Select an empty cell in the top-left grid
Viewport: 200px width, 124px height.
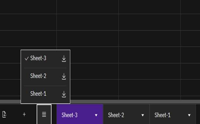click(x=28, y=7)
